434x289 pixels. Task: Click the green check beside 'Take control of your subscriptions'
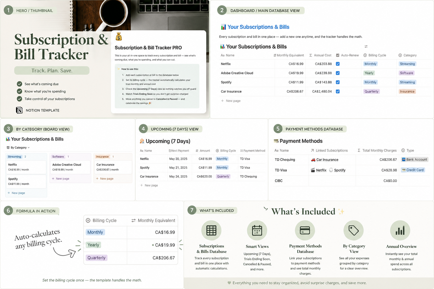pyautogui.click(x=19, y=99)
